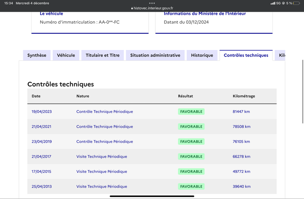Select the date 21/04/2021

pos(41,127)
